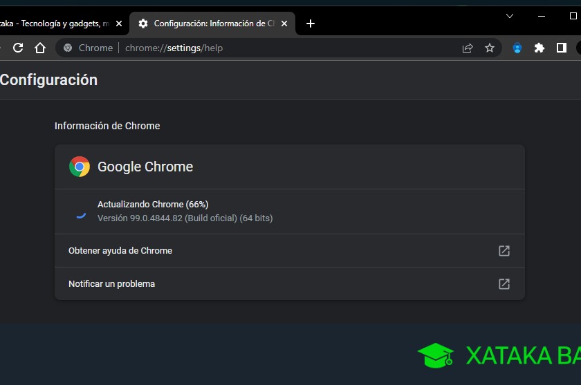Viewport: 581px width, 385px height.
Task: Click the external link icon for Obtener ayuda
Action: click(504, 251)
